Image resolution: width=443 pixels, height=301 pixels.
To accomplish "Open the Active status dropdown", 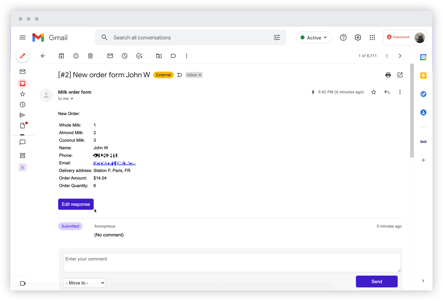I will [x=314, y=37].
